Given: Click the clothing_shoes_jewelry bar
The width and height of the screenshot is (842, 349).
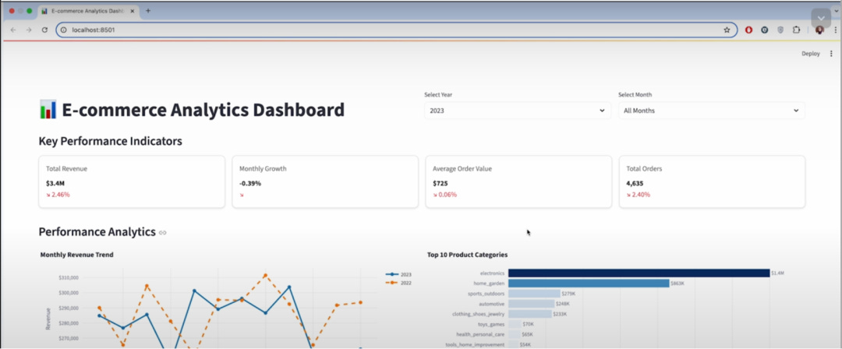Looking at the screenshot, I should tap(530, 314).
